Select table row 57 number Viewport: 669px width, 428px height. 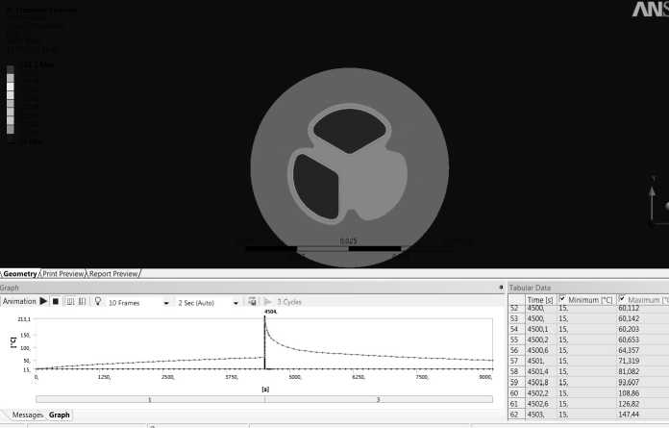pyautogui.click(x=514, y=361)
